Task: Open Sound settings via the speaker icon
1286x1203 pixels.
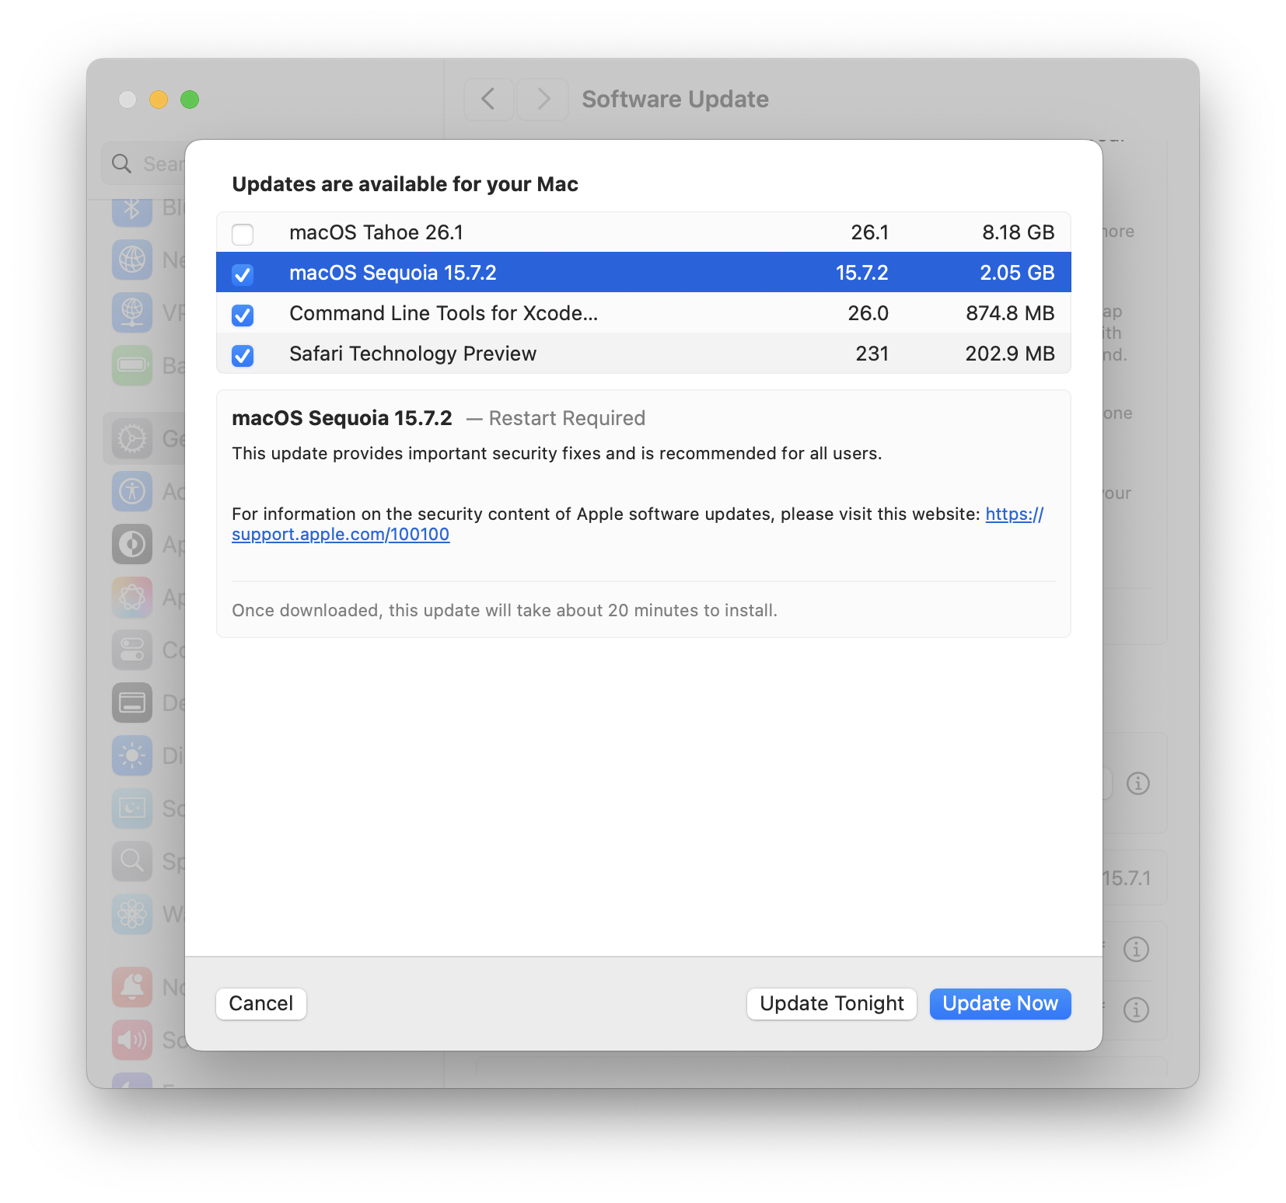Action: tap(132, 1040)
